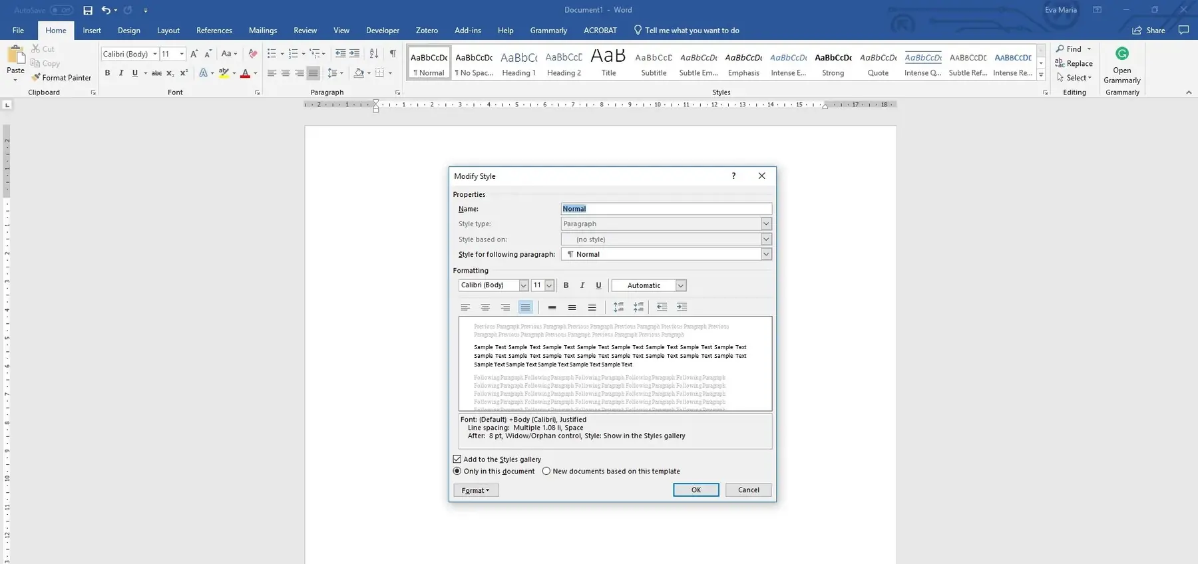The width and height of the screenshot is (1198, 564).
Task: Apply the yellow text highlight color
Action: 224,73
